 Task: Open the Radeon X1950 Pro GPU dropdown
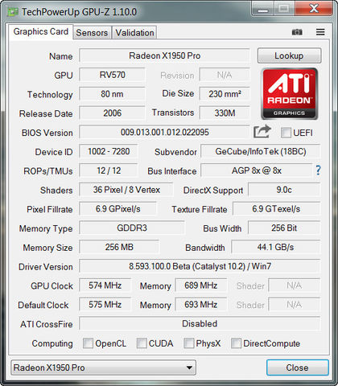(104, 368)
